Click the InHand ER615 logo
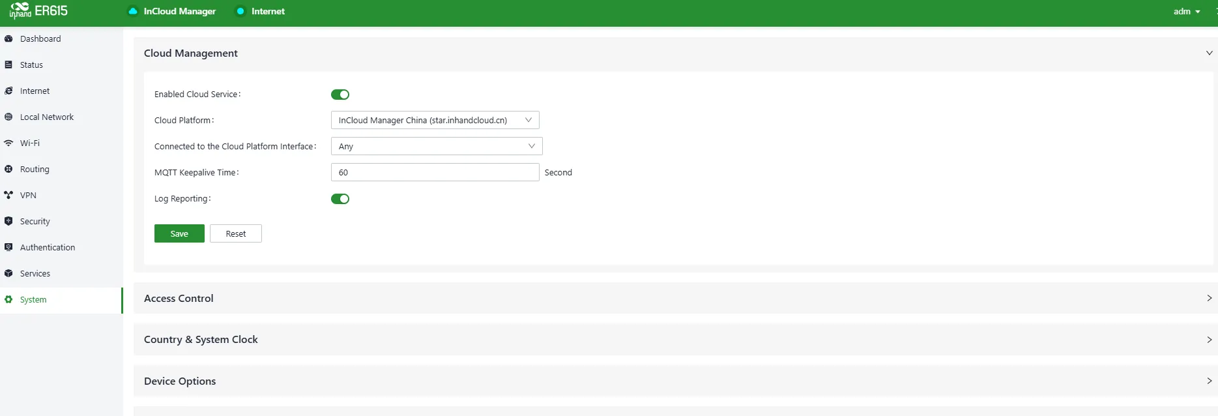The width and height of the screenshot is (1218, 416). [38, 10]
